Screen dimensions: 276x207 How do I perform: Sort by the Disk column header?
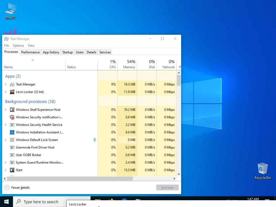point(147,64)
